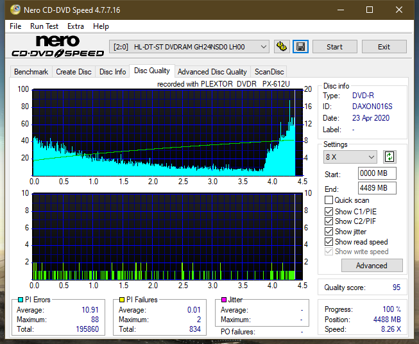Viewport: 419px width, 344px height.
Task: Switch to the Disc Info tab
Action: point(112,72)
